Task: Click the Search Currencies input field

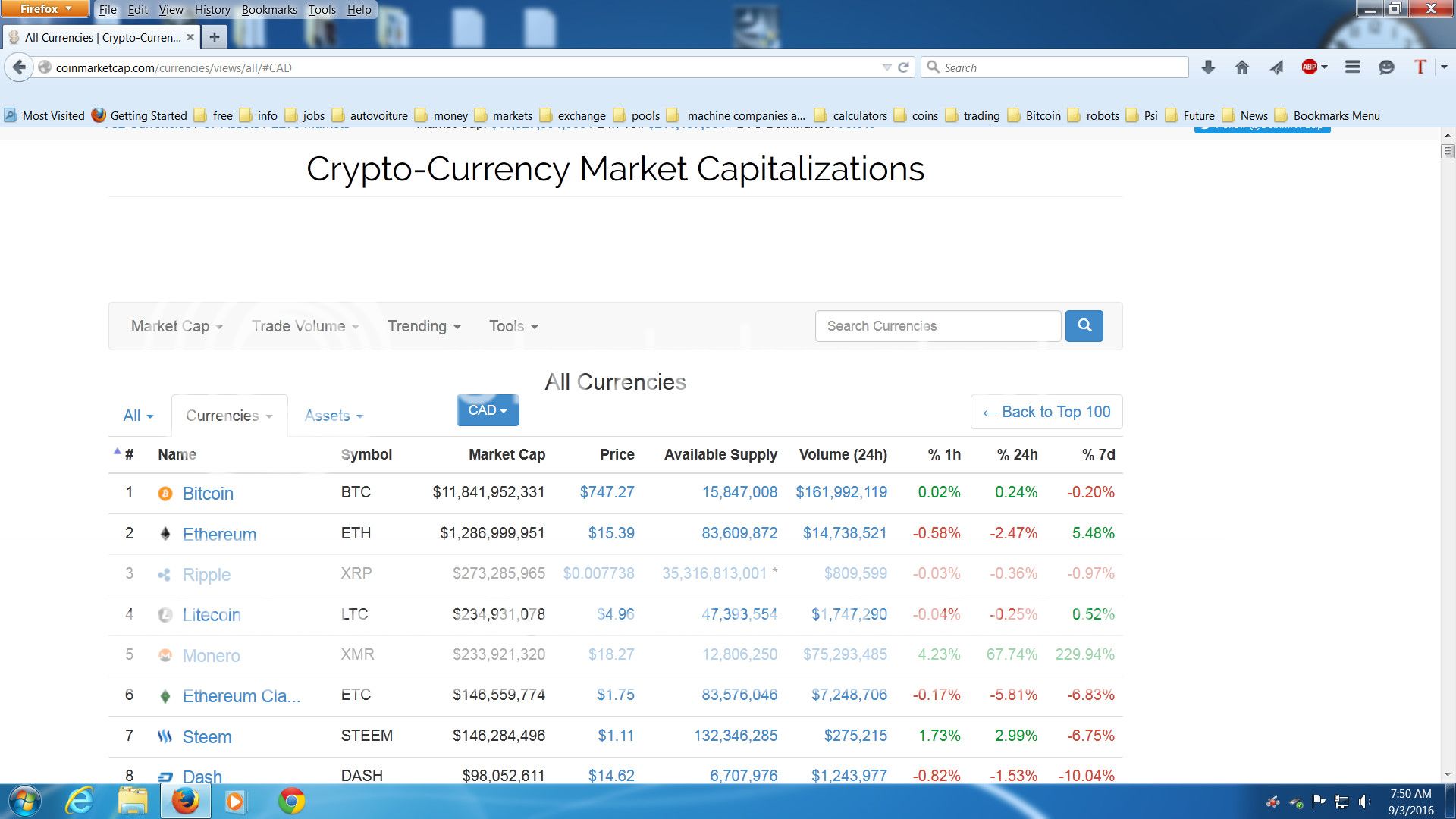Action: click(x=937, y=326)
